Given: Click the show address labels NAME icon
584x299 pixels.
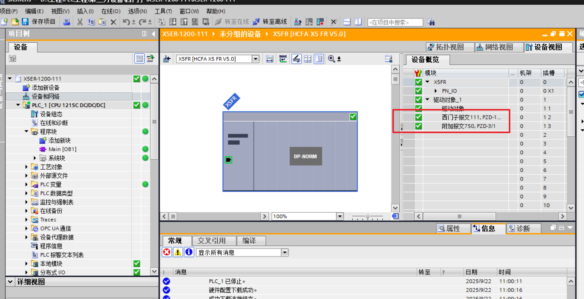Looking at the screenshot, I should point(283,59).
